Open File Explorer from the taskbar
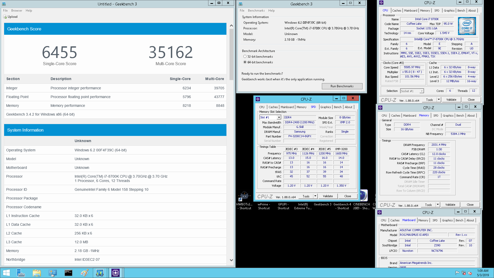This screenshot has width=494, height=278. [37, 273]
